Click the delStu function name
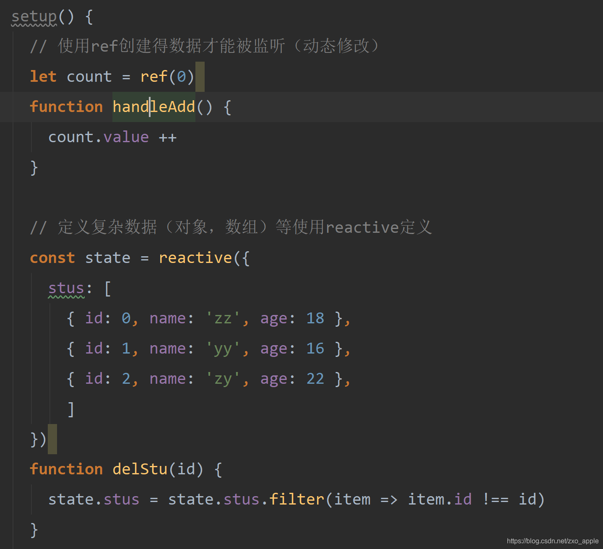This screenshot has height=549, width=603. pos(140,469)
